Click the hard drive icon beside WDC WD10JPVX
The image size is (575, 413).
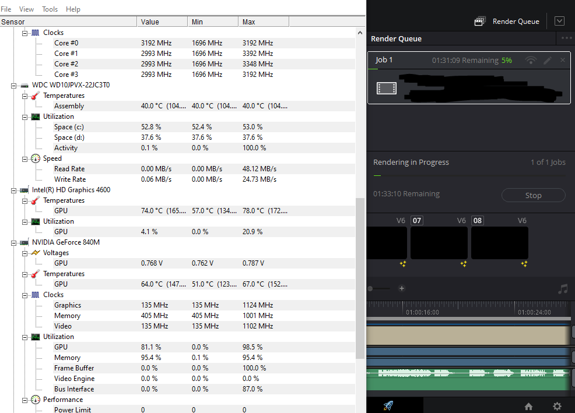pos(24,86)
